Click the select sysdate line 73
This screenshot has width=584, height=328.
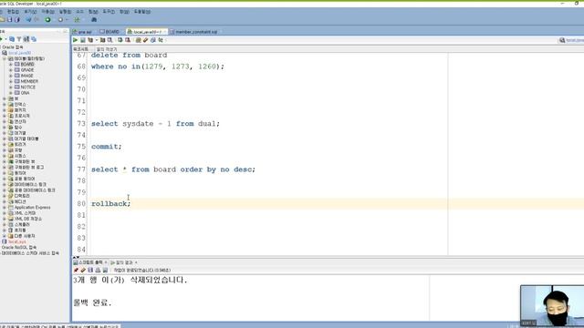tap(155, 124)
